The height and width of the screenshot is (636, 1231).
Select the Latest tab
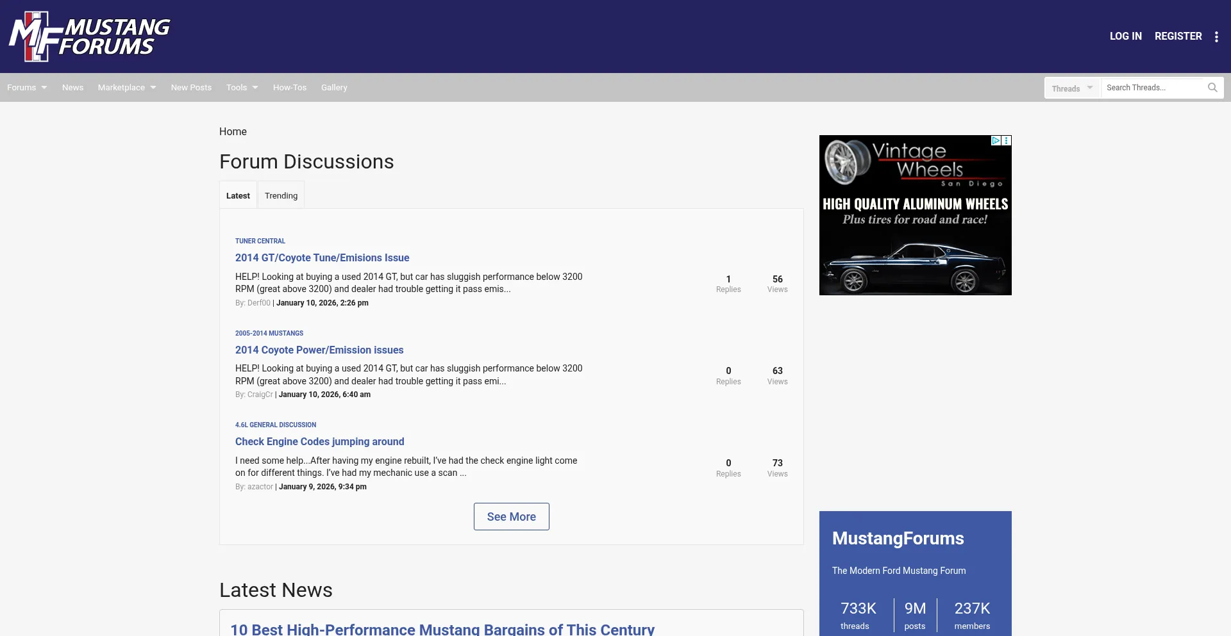(x=238, y=196)
